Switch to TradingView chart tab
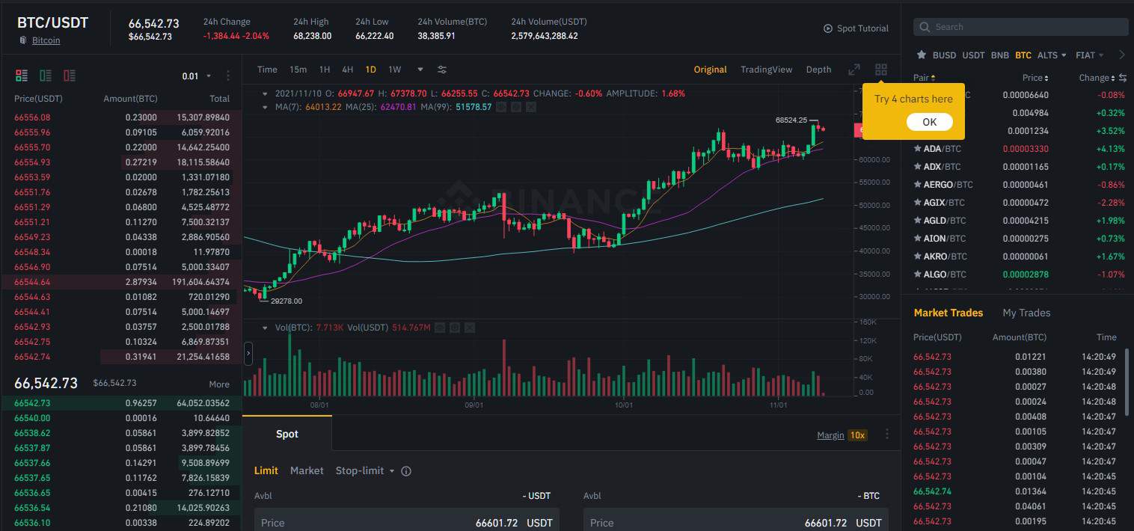The height and width of the screenshot is (531, 1134). pos(766,70)
